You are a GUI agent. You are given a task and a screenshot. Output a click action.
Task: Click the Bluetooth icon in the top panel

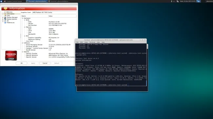171,1
